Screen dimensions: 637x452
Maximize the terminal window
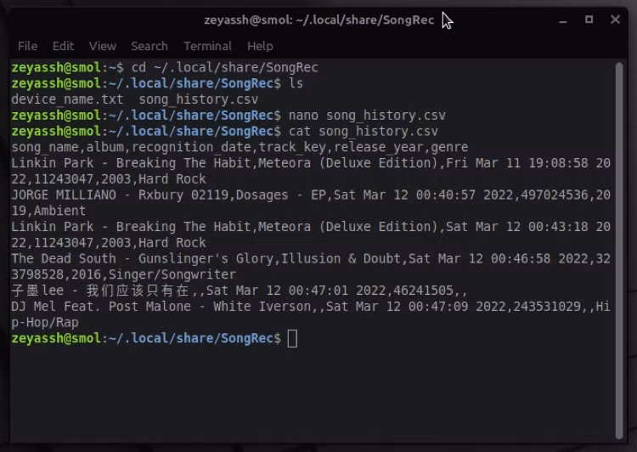pos(589,20)
